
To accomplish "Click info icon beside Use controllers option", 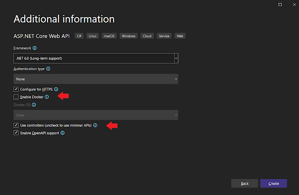I will pos(95,125).
